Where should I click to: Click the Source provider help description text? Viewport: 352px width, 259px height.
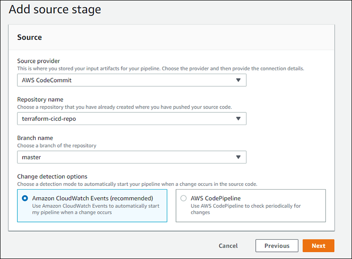[161, 68]
